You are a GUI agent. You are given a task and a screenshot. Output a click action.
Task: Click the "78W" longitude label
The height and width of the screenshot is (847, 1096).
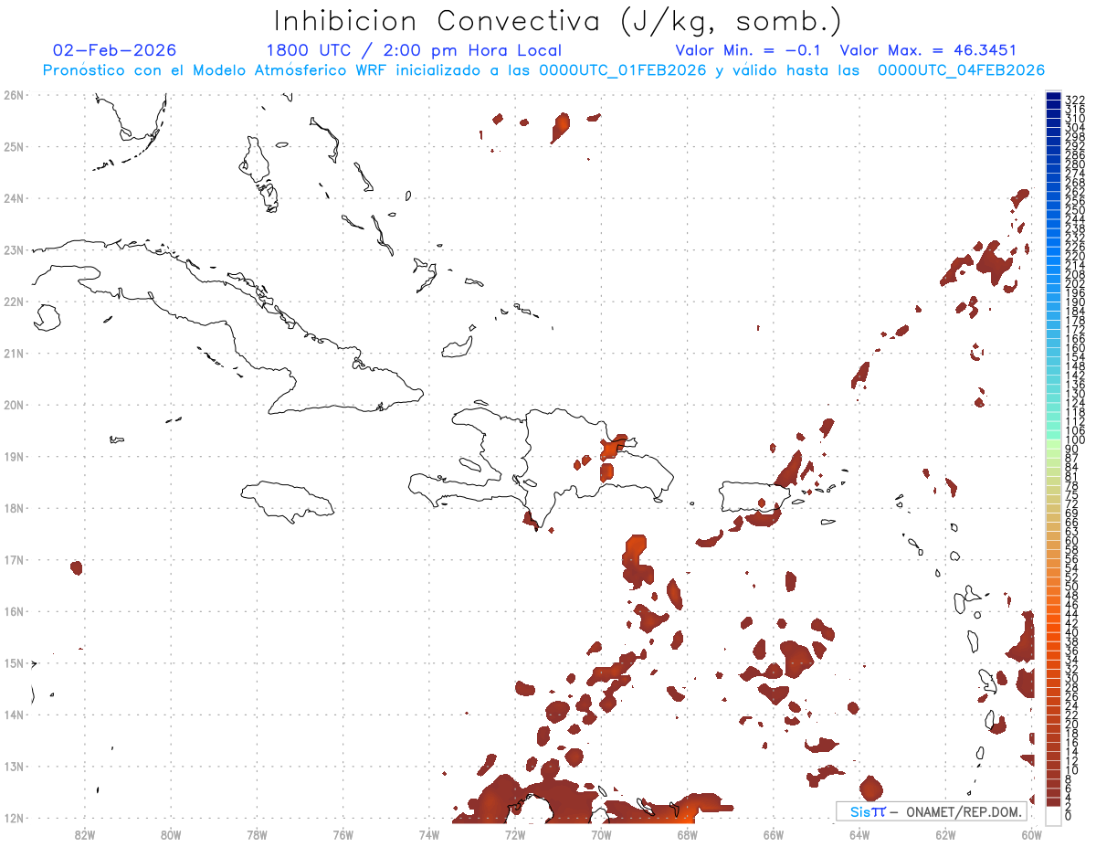[x=257, y=833]
